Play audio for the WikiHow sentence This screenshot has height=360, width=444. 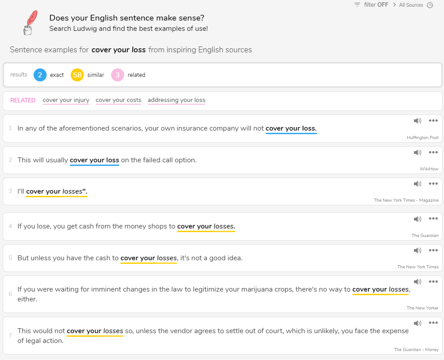click(418, 152)
